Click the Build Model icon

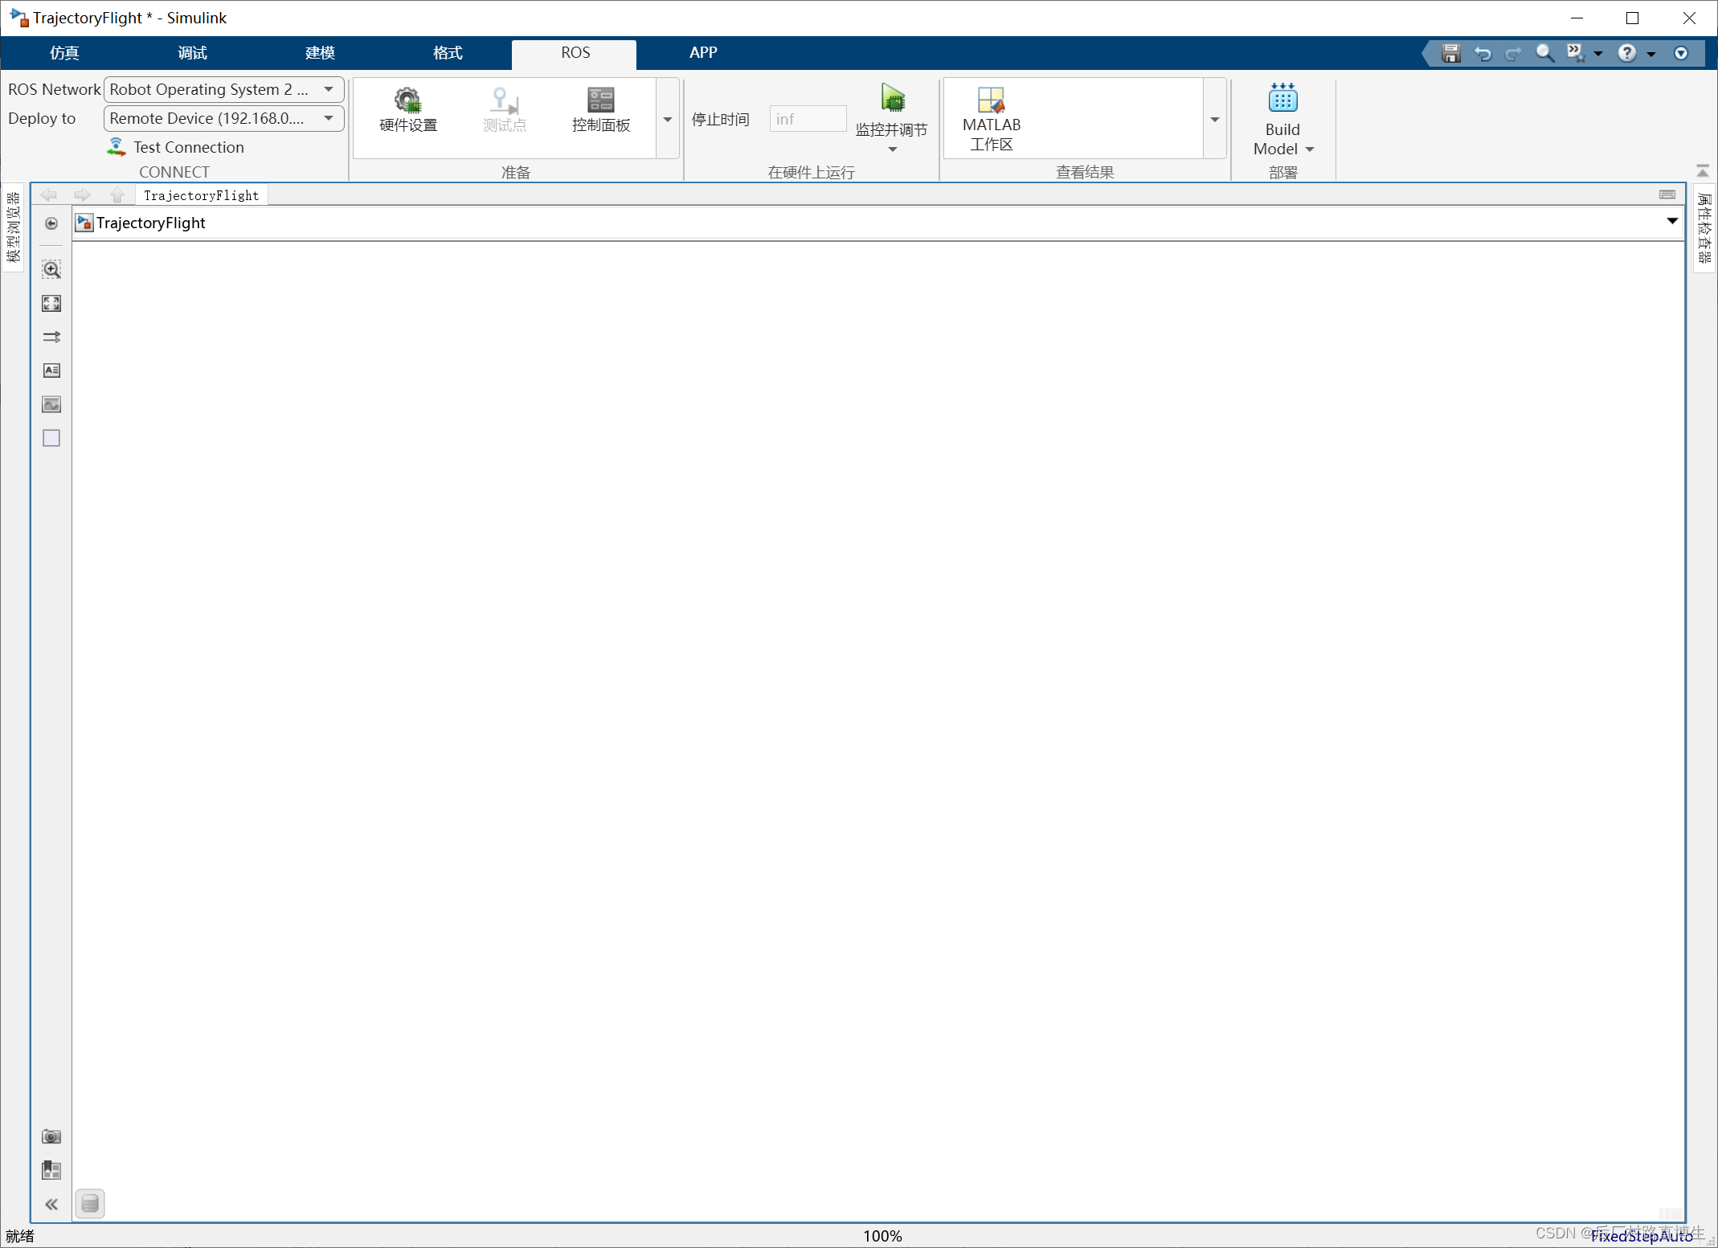coord(1282,99)
